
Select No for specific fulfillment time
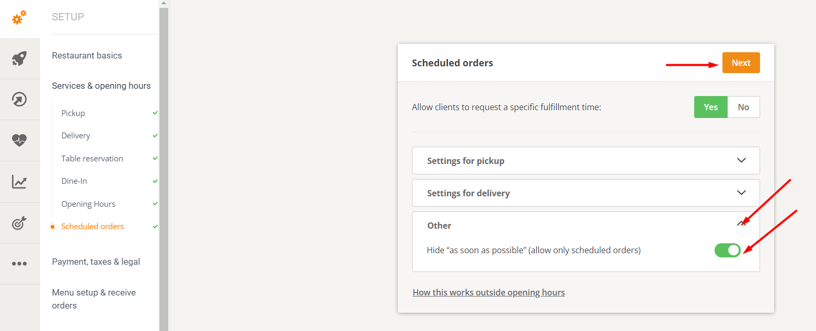(x=743, y=107)
